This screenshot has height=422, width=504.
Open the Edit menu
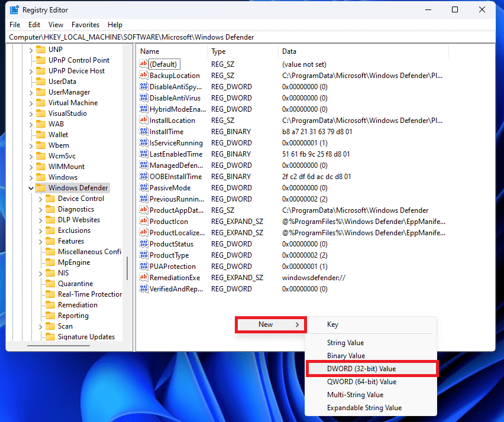34,25
